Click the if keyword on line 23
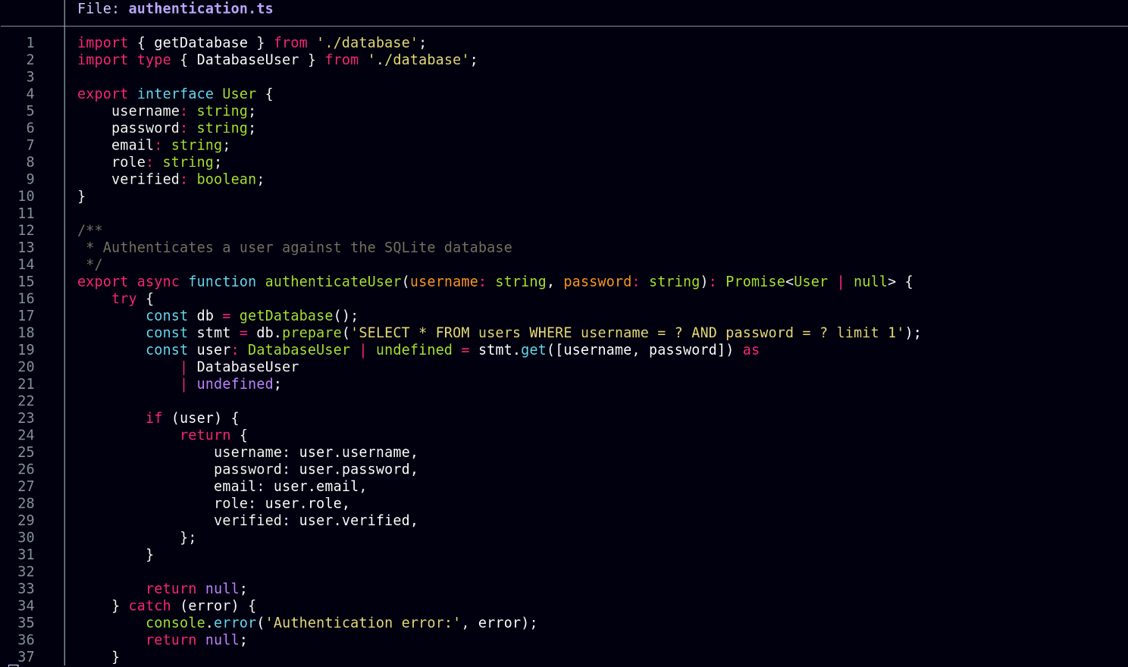This screenshot has height=667, width=1128. point(154,418)
